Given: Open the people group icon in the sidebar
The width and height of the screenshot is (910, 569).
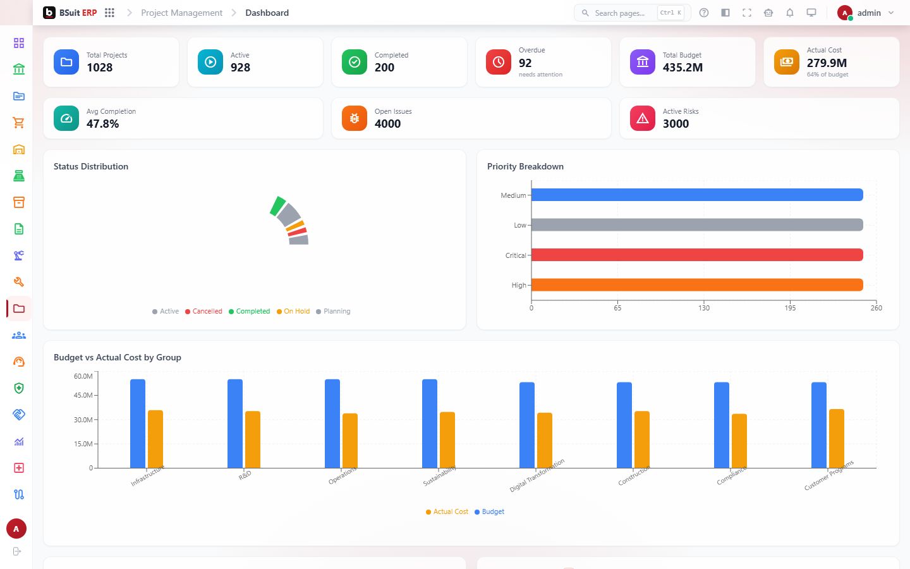Looking at the screenshot, I should 19,335.
